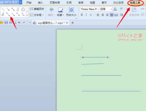This screenshot has width=146, height=111.
Task: Justify text alignment
Action: point(112,15)
